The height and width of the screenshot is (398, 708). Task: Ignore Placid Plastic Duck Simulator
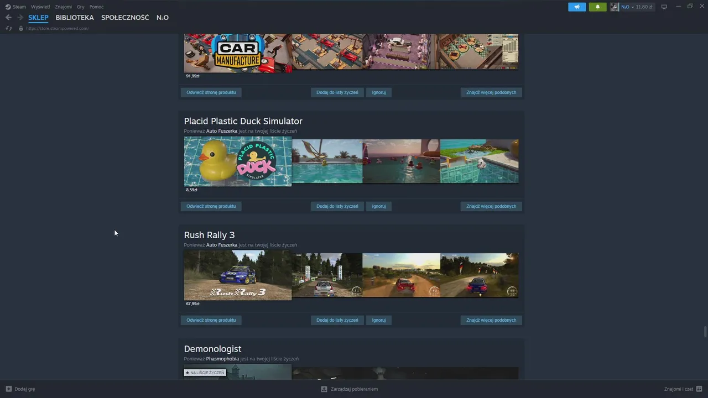coord(379,206)
